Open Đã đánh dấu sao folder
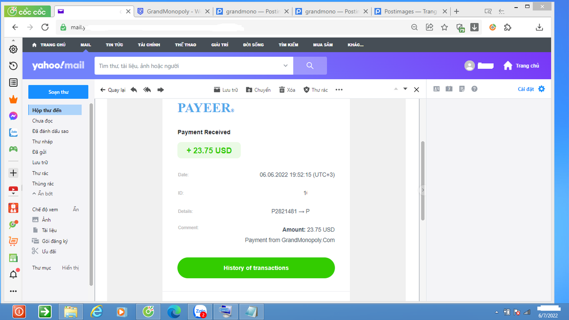The image size is (569, 320). [x=50, y=131]
